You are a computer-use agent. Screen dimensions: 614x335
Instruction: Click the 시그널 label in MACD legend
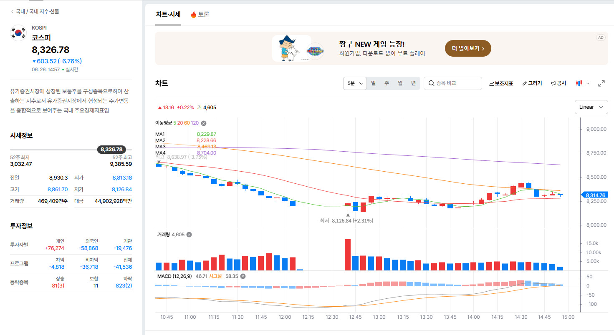click(215, 276)
